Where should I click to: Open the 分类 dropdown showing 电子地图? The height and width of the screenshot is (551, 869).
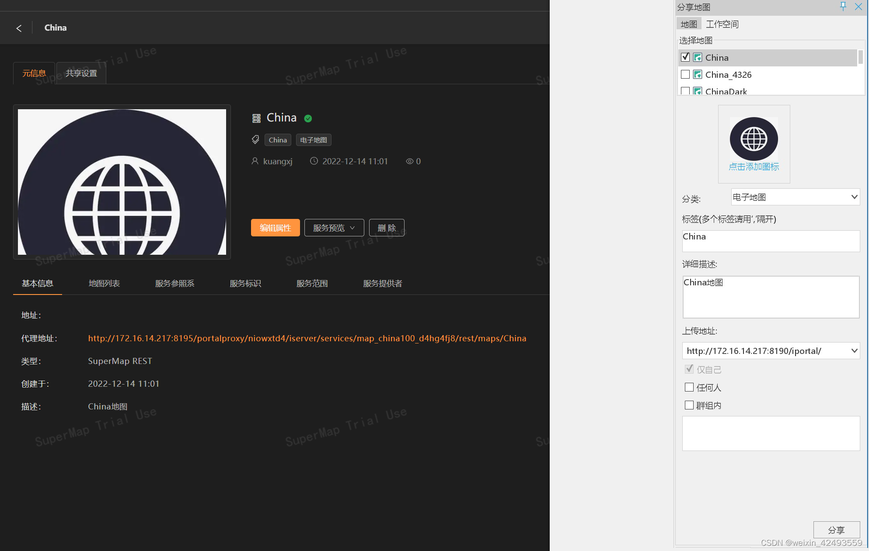(x=795, y=197)
